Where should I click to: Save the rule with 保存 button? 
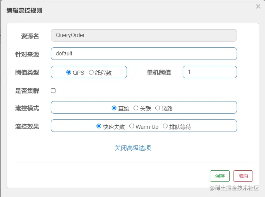point(220,176)
